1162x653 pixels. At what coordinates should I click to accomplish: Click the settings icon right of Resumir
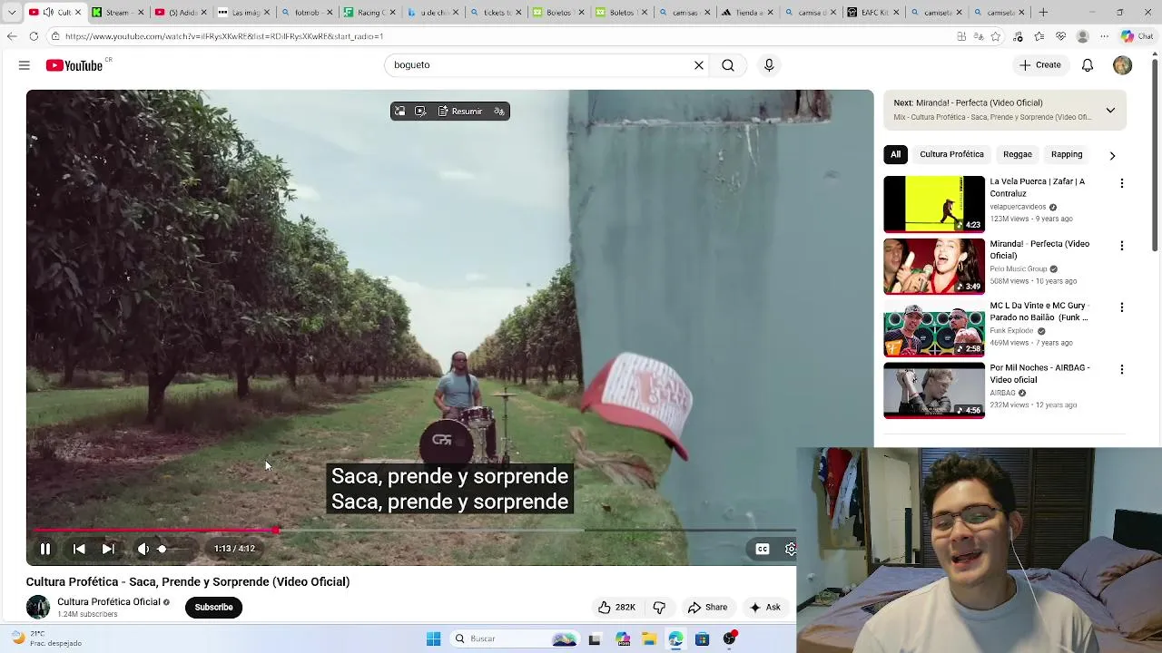[x=499, y=112]
